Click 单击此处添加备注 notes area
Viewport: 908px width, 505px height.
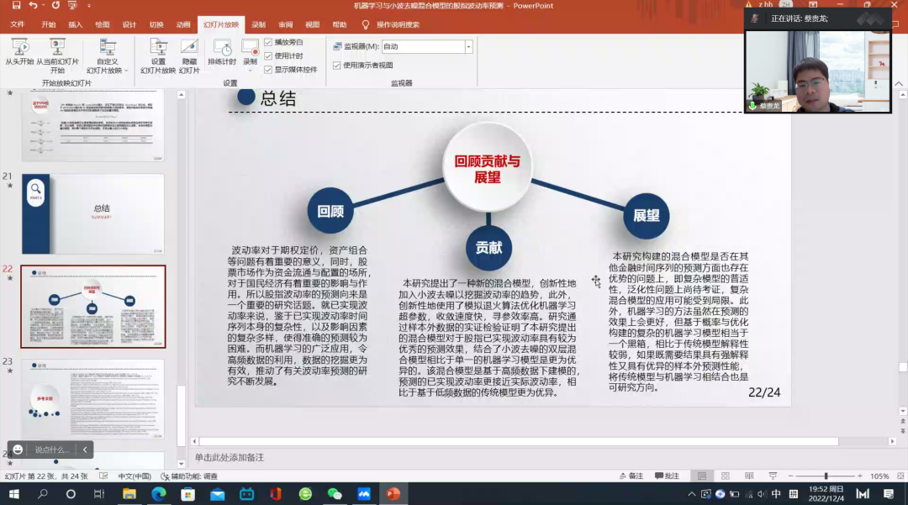(x=230, y=458)
